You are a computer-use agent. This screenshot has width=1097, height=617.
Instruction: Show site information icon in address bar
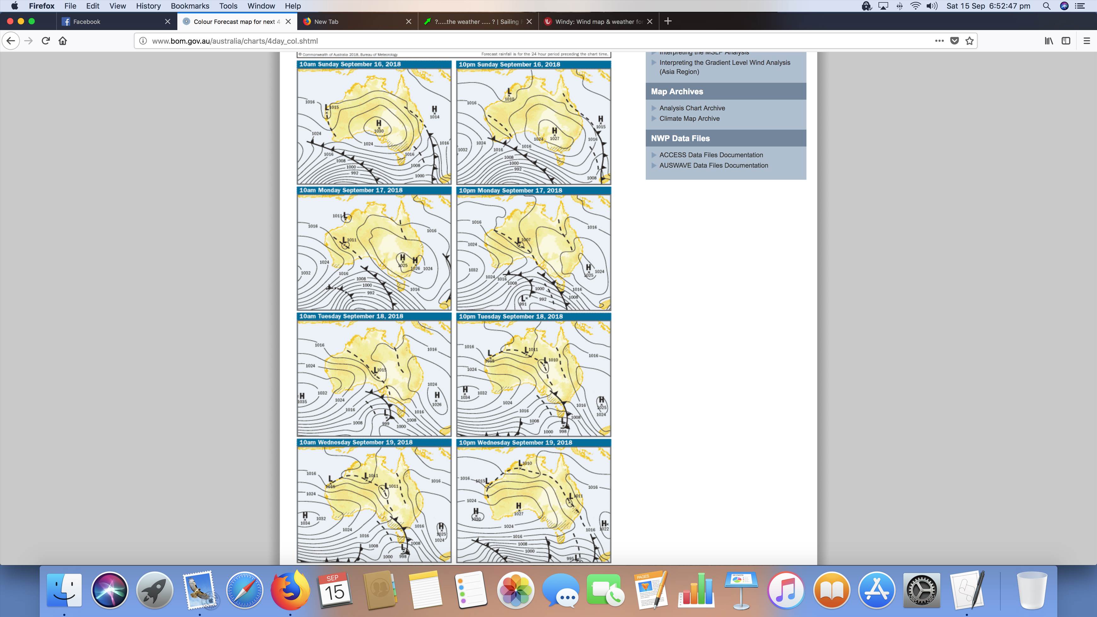point(143,41)
